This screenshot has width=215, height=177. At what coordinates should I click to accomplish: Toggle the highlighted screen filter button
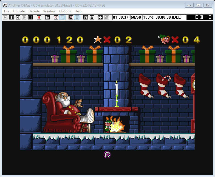[77, 17]
